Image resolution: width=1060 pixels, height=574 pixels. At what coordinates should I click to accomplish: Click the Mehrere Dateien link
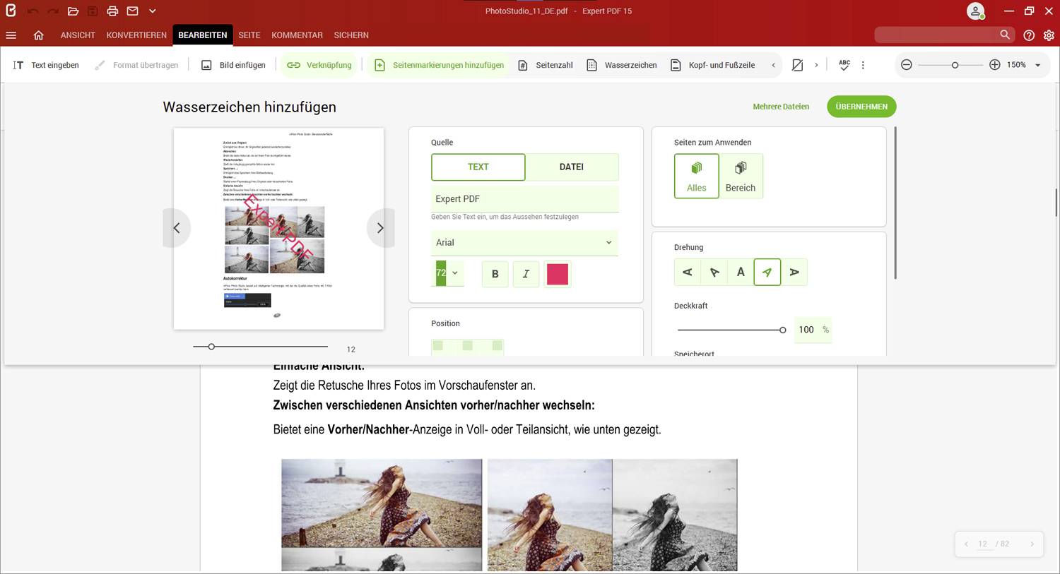[780, 107]
